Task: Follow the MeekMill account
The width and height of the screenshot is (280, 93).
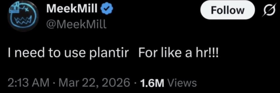Action: [x=228, y=10]
